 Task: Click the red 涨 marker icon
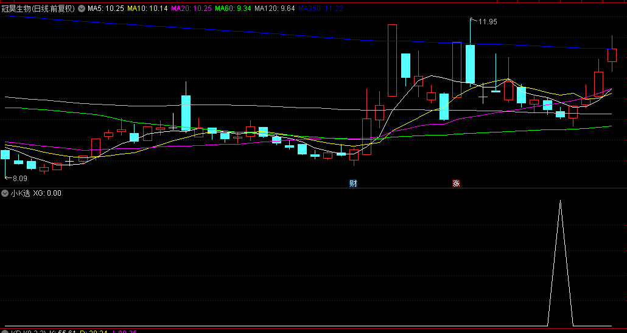point(457,184)
